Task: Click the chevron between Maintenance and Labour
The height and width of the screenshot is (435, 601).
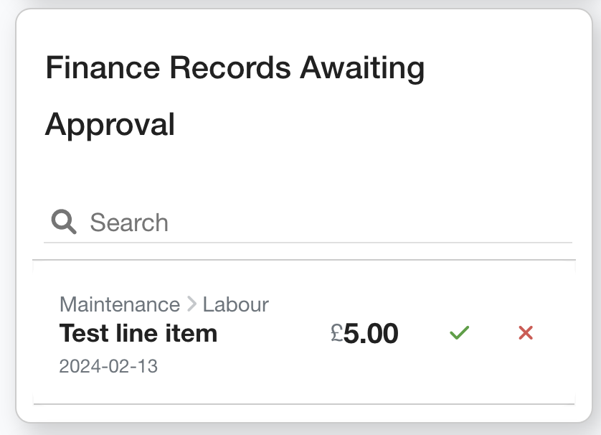Action: pos(191,304)
